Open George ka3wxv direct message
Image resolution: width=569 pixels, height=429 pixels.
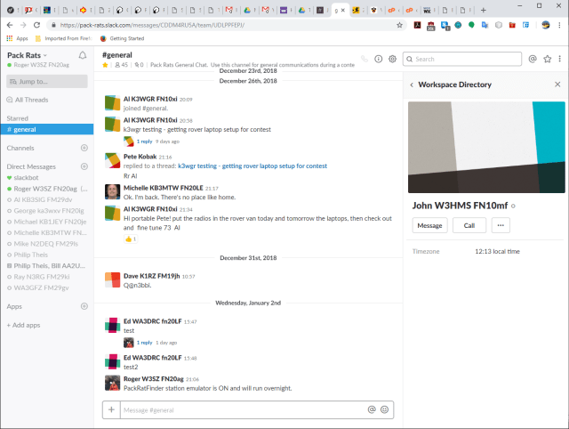[x=47, y=211]
